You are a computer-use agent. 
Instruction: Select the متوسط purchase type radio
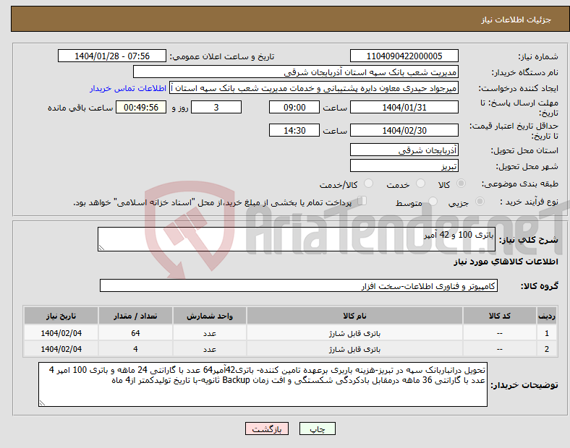pos(433,202)
